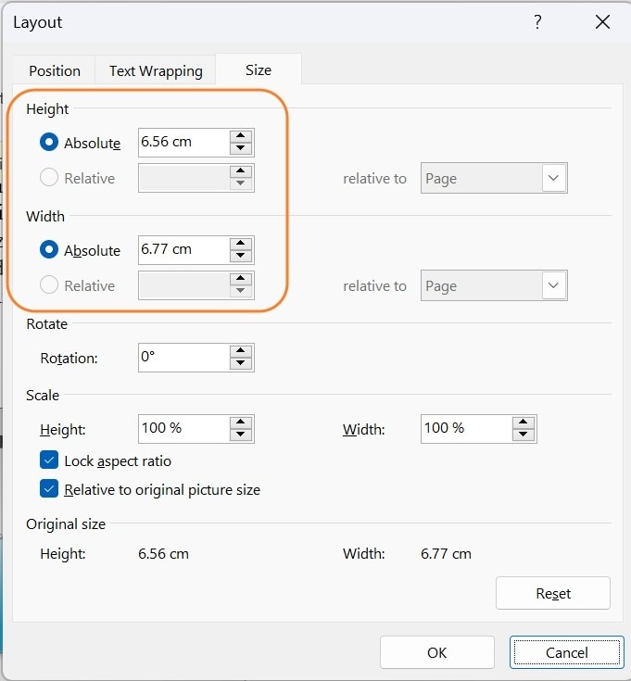Uncheck Relative to original picture size
Image resolution: width=631 pixels, height=681 pixels.
(50, 489)
